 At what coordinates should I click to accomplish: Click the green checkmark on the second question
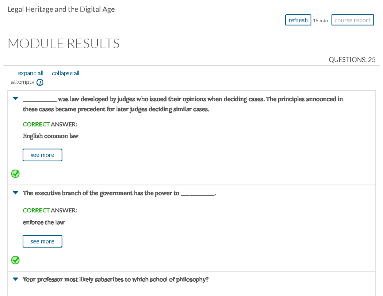(15, 260)
